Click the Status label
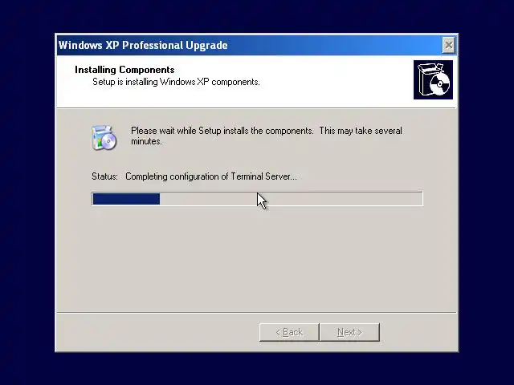The image size is (514, 385). (x=104, y=176)
